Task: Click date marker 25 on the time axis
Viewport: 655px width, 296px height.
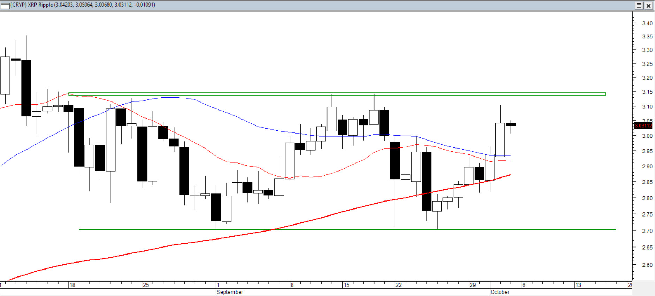Action: point(146,285)
